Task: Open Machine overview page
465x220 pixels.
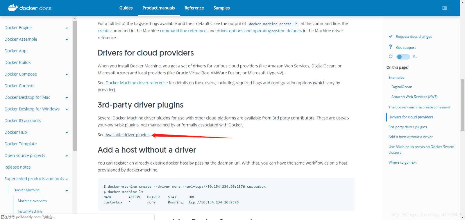Action: pyautogui.click(x=32, y=201)
